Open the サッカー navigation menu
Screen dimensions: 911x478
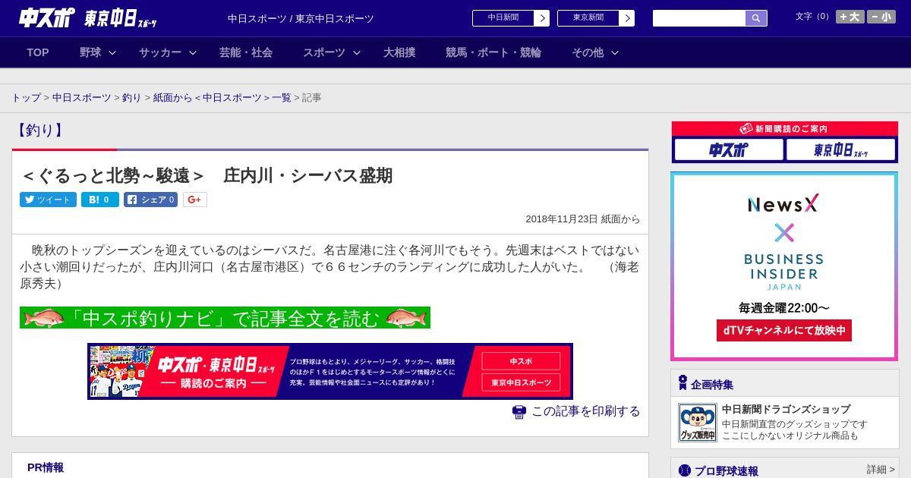point(160,52)
